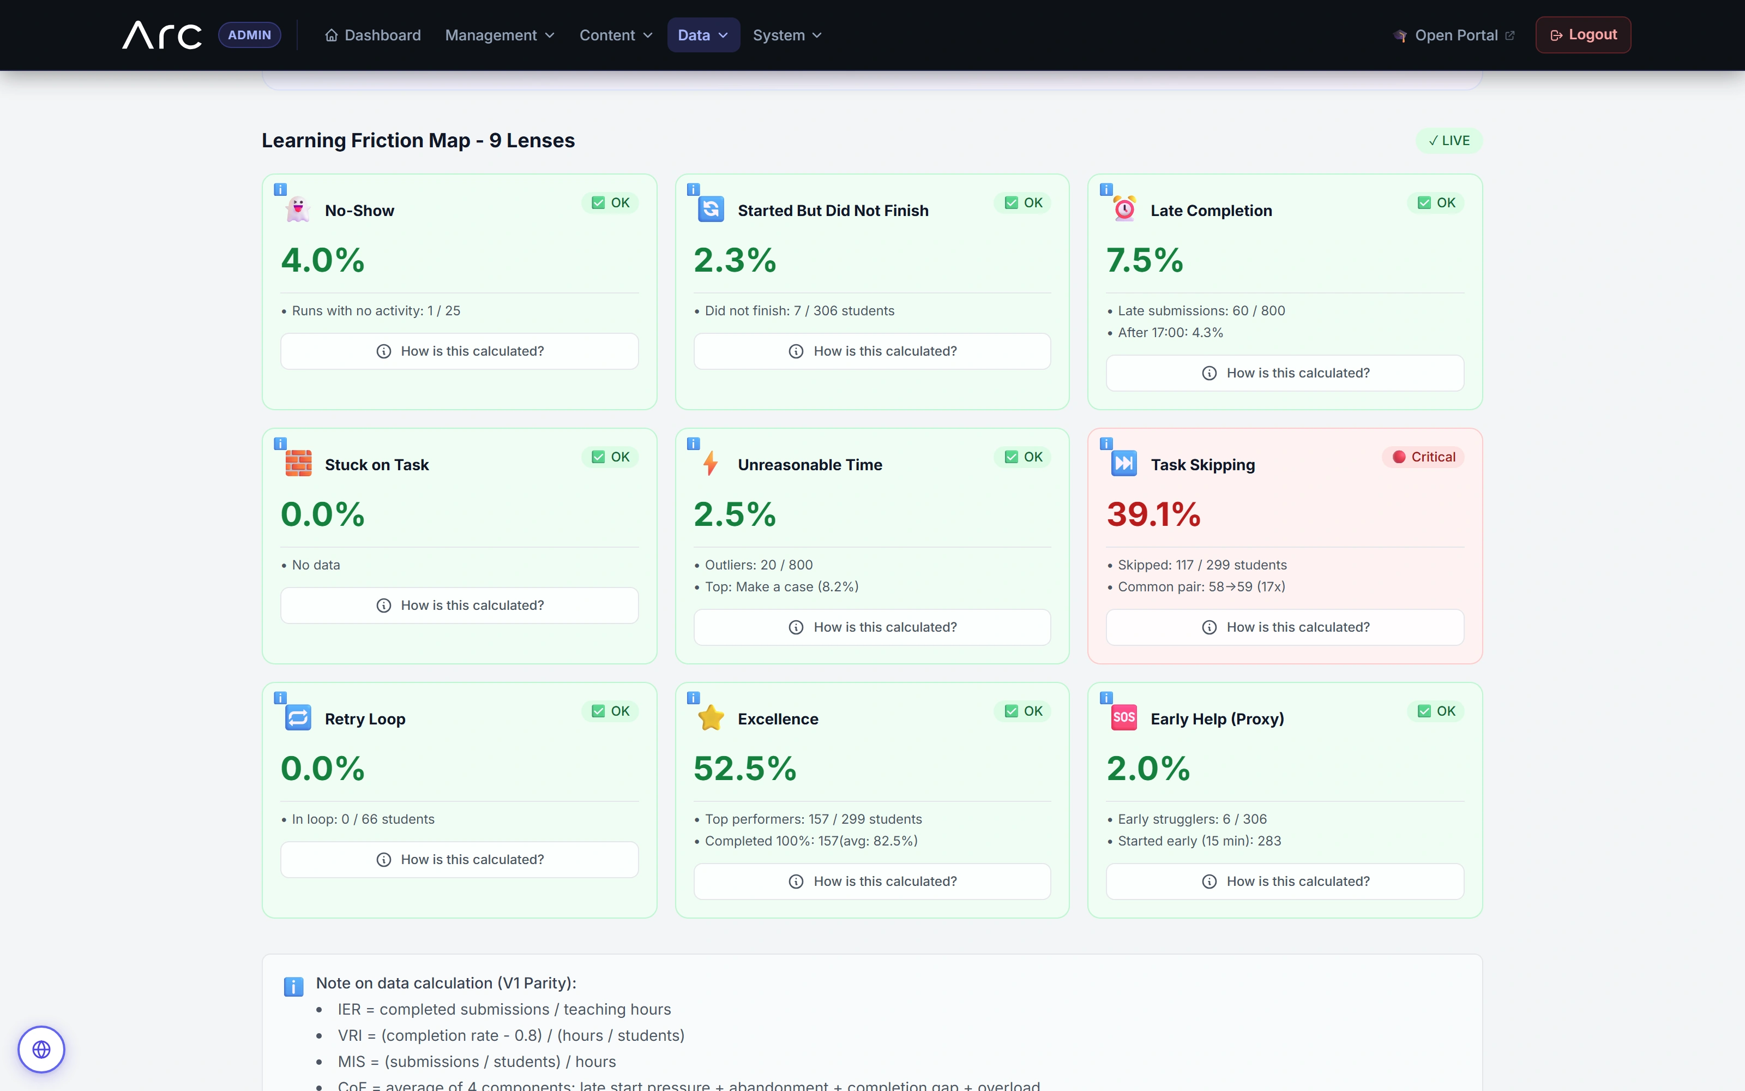Click the ADMIN badge
Viewport: 1745px width, 1091px height.
click(250, 34)
